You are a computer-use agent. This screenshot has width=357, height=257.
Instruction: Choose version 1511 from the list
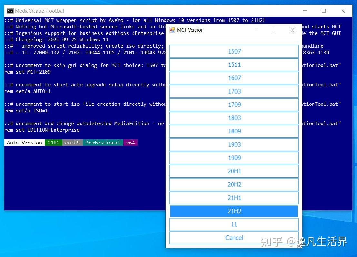pyautogui.click(x=234, y=64)
